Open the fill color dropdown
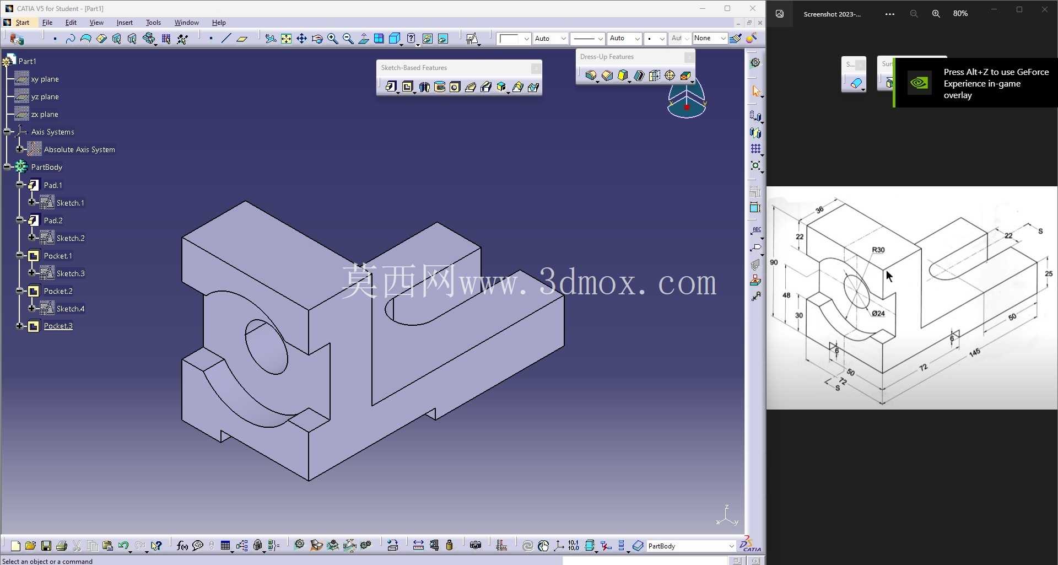This screenshot has height=565, width=1058. pyautogui.click(x=526, y=39)
